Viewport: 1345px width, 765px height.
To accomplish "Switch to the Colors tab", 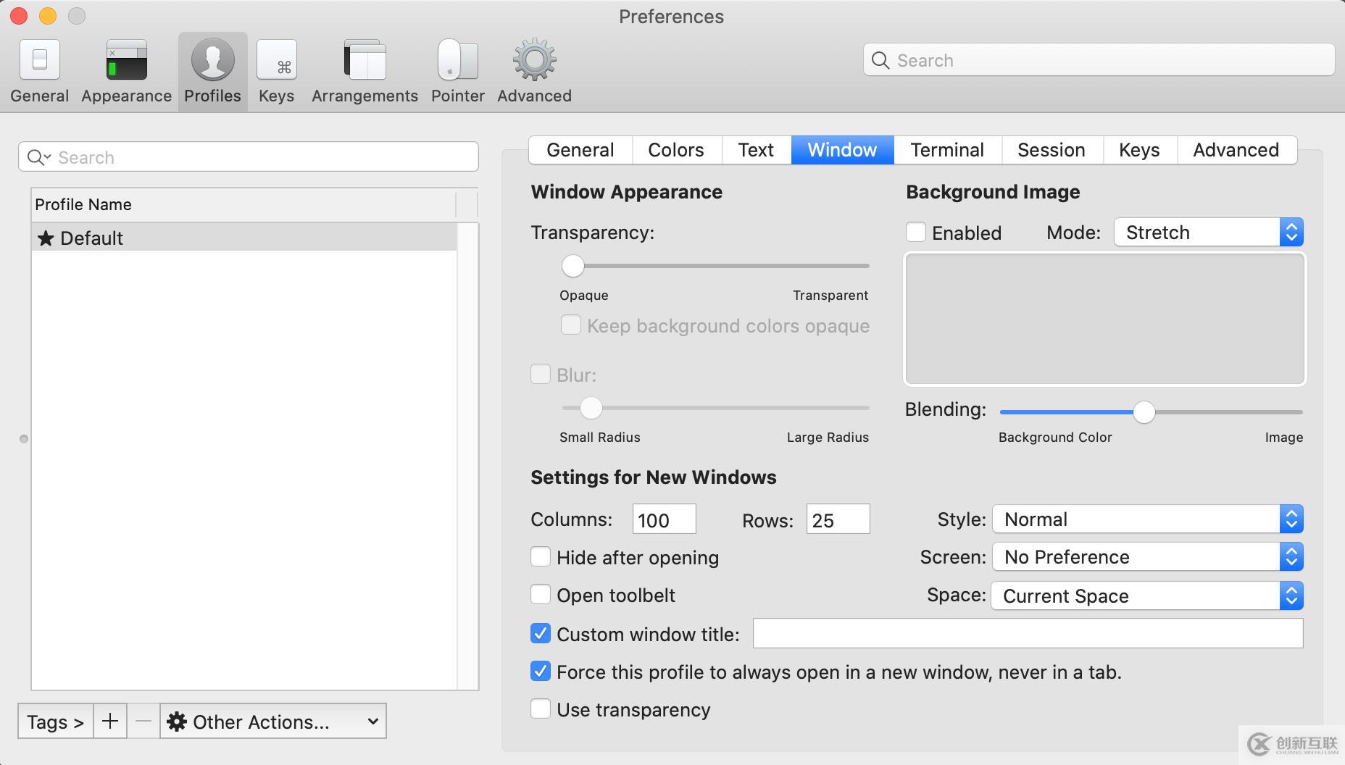I will 675,150.
